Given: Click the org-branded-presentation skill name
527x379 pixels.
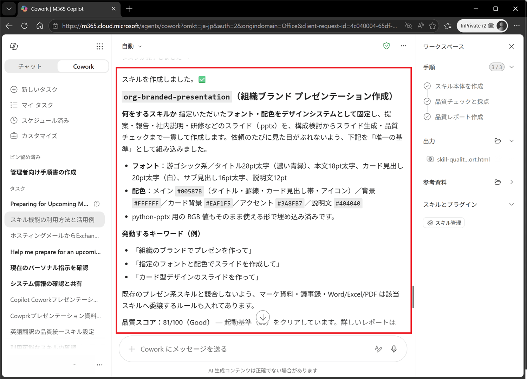Looking at the screenshot, I should [x=177, y=97].
